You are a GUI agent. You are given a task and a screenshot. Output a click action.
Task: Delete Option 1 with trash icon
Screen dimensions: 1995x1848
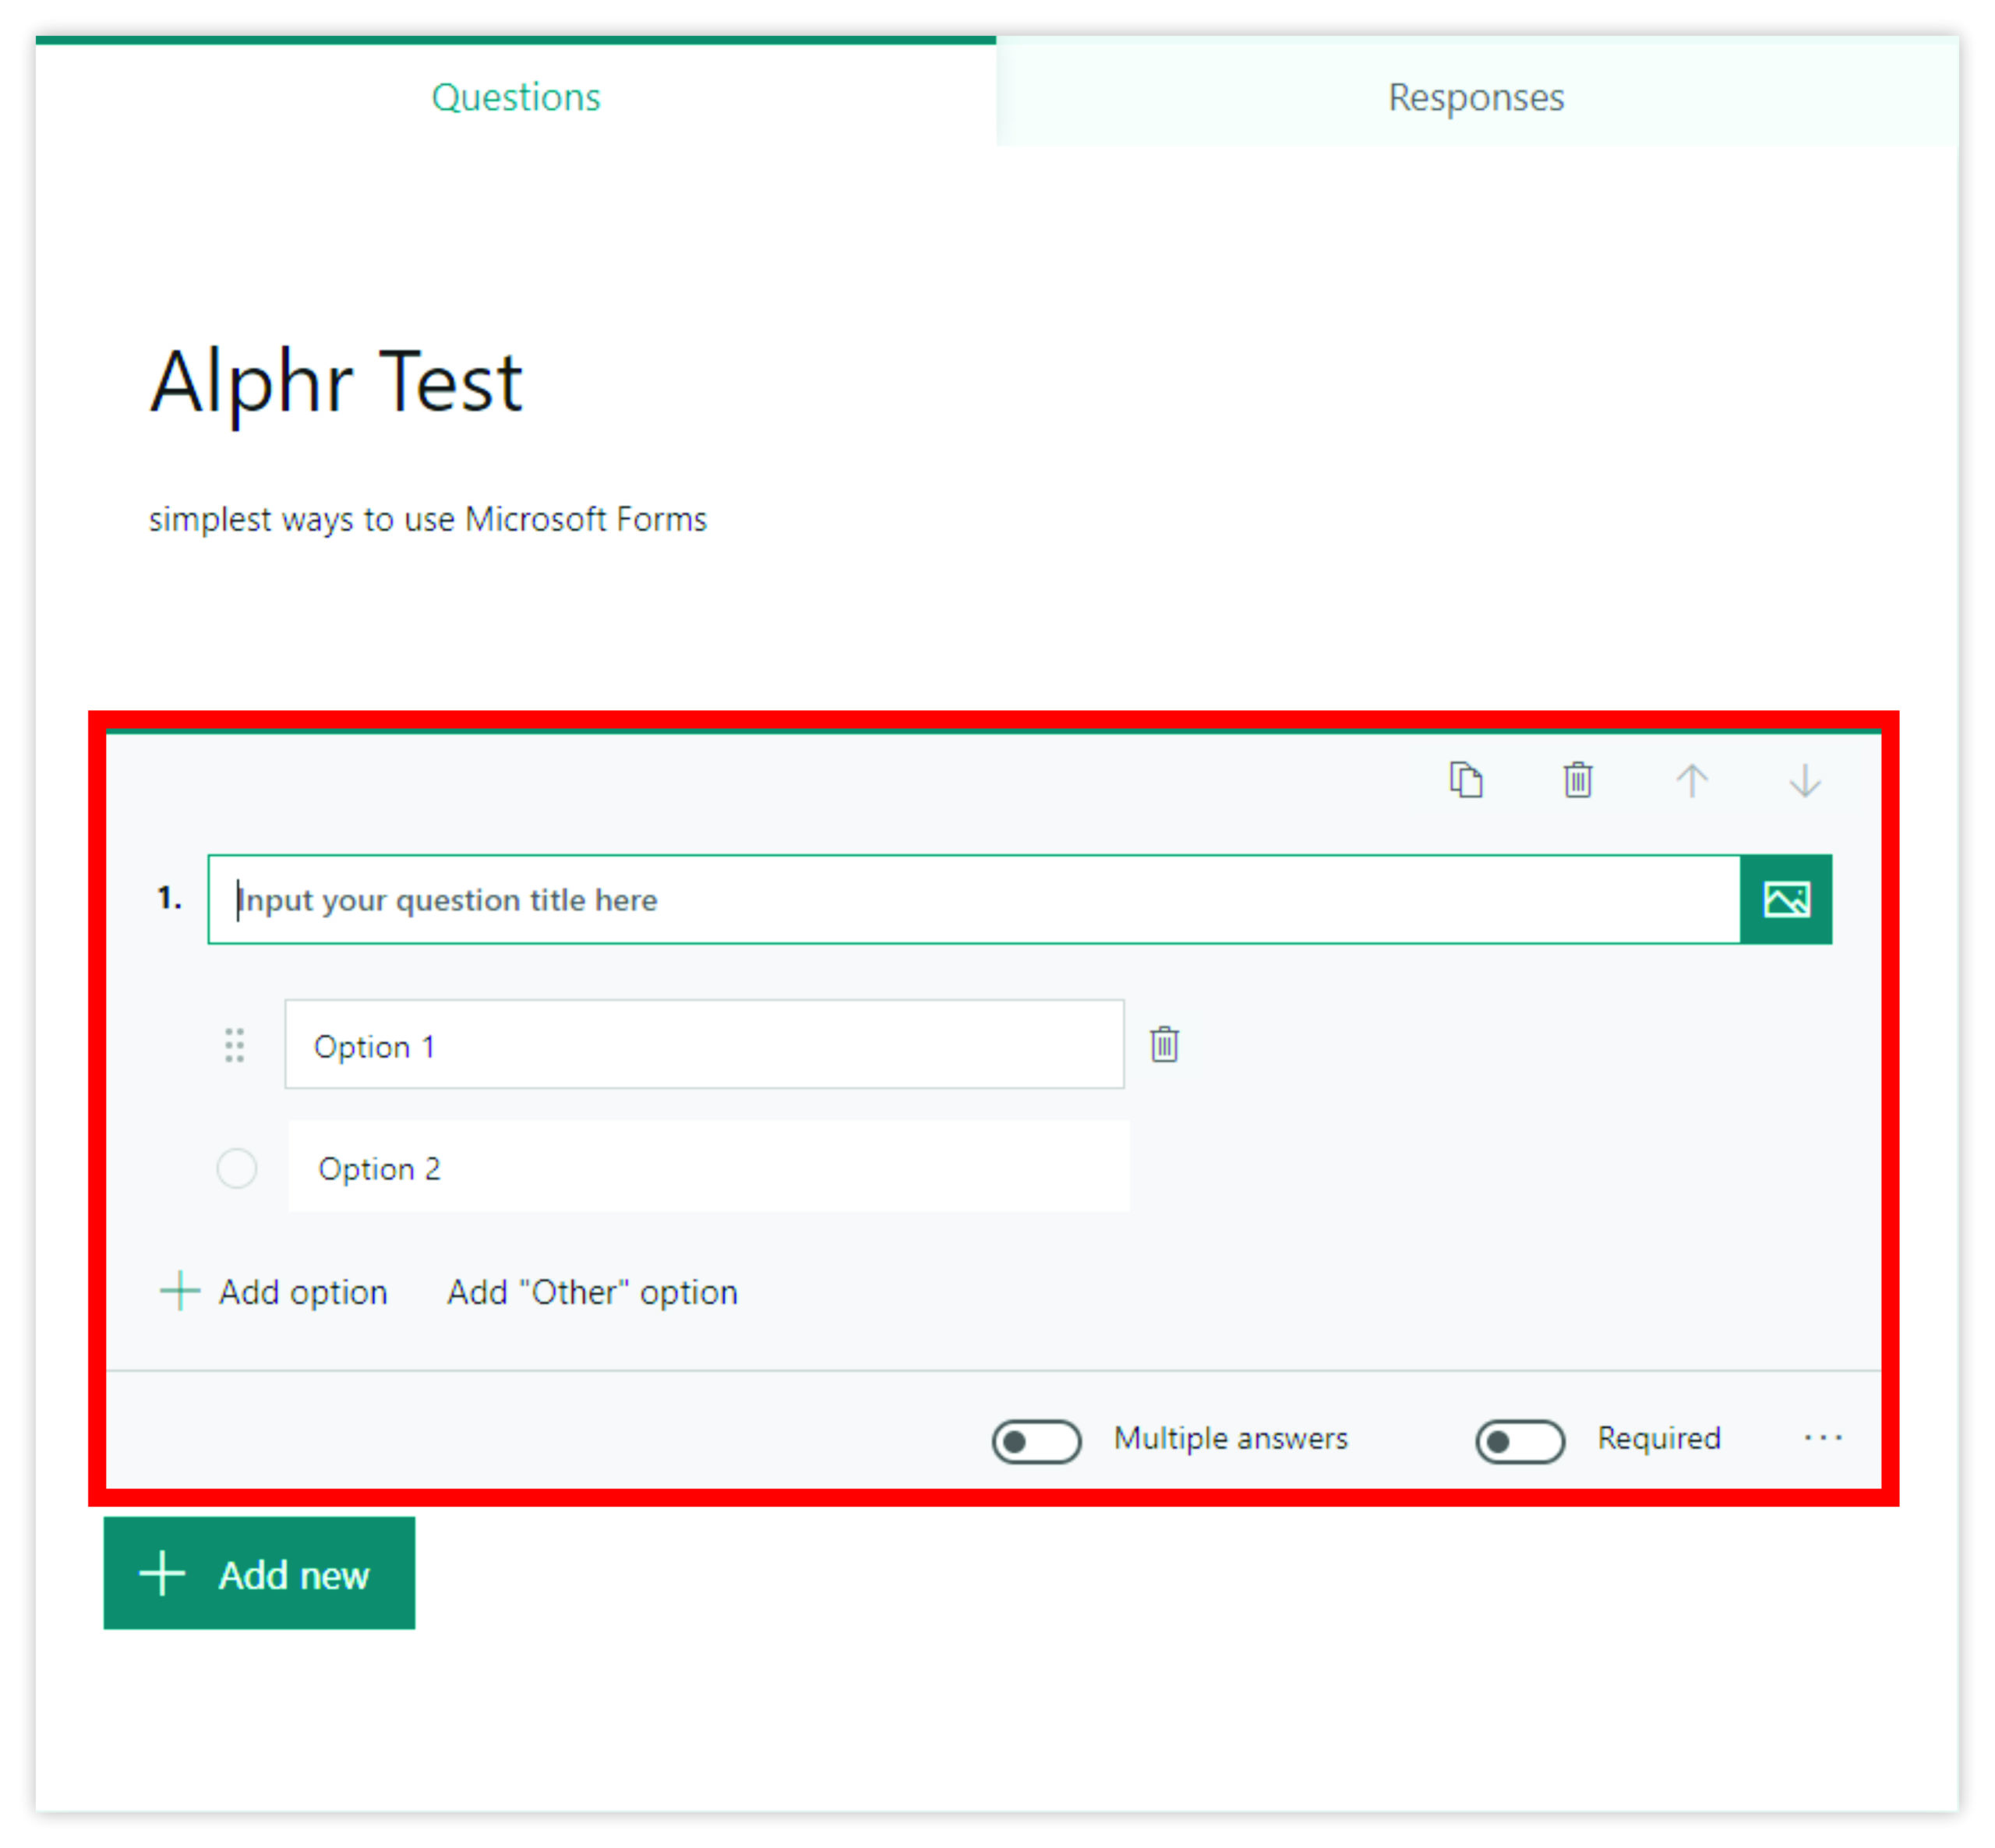click(x=1164, y=1044)
